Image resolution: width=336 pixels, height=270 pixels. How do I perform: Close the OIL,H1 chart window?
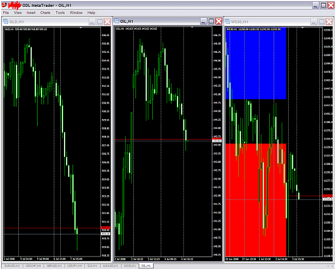point(219,21)
